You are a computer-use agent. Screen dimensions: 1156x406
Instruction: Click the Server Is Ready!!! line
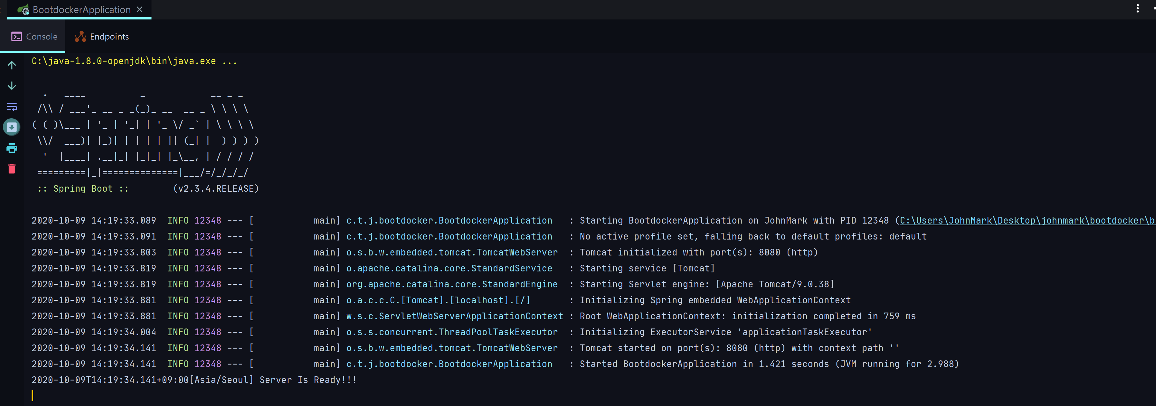coord(308,380)
